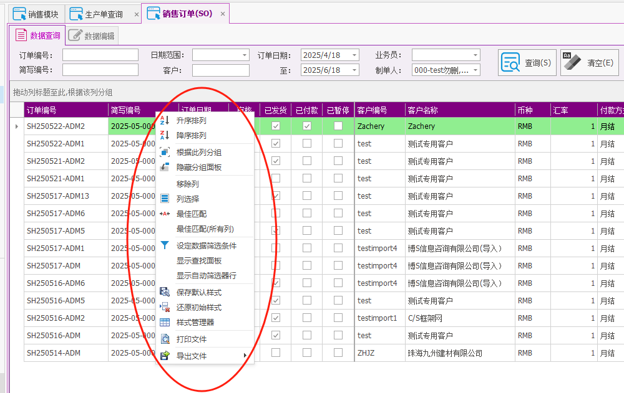624x393 pixels.
Task: Select 隐藏分组面板 from the context menu
Action: point(198,168)
